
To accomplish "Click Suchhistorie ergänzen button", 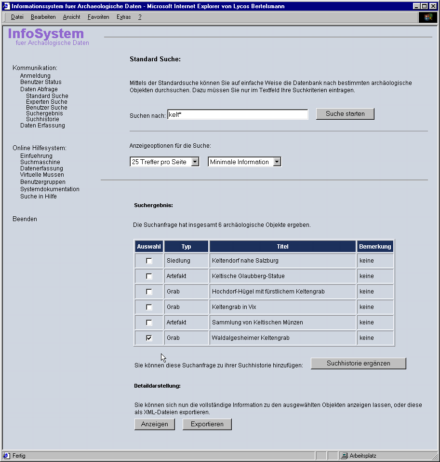I will click(358, 364).
